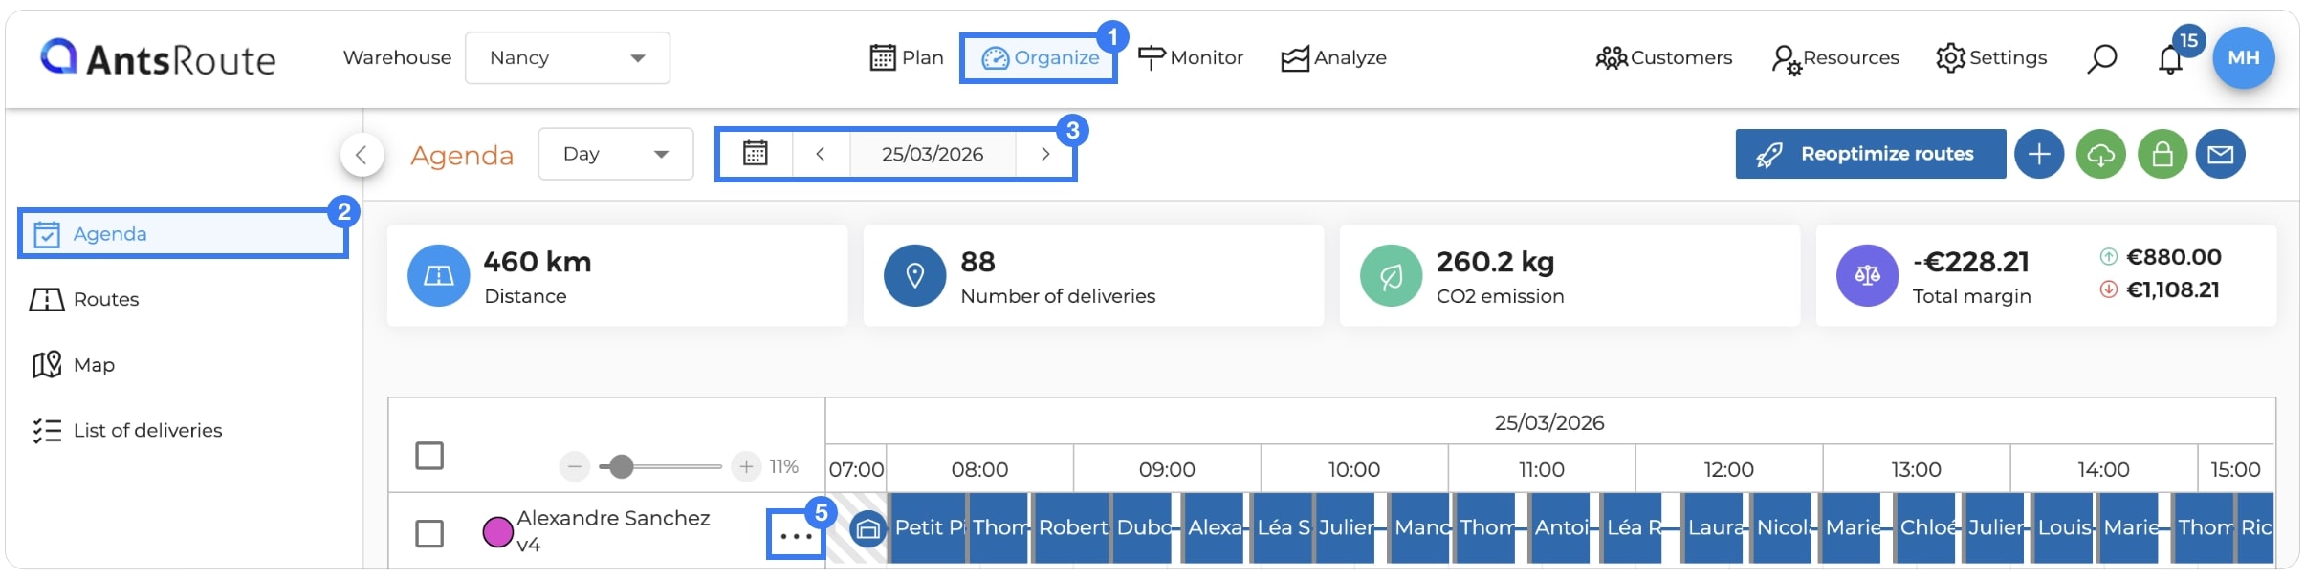Select the Nicol delivery block

pyautogui.click(x=1782, y=527)
